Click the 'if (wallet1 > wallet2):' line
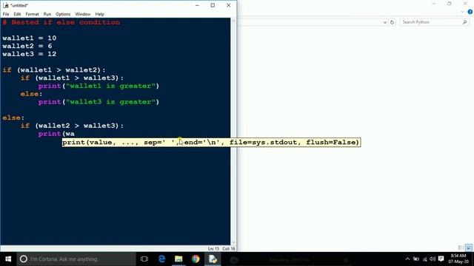This screenshot has height=266, width=474. click(54, 70)
